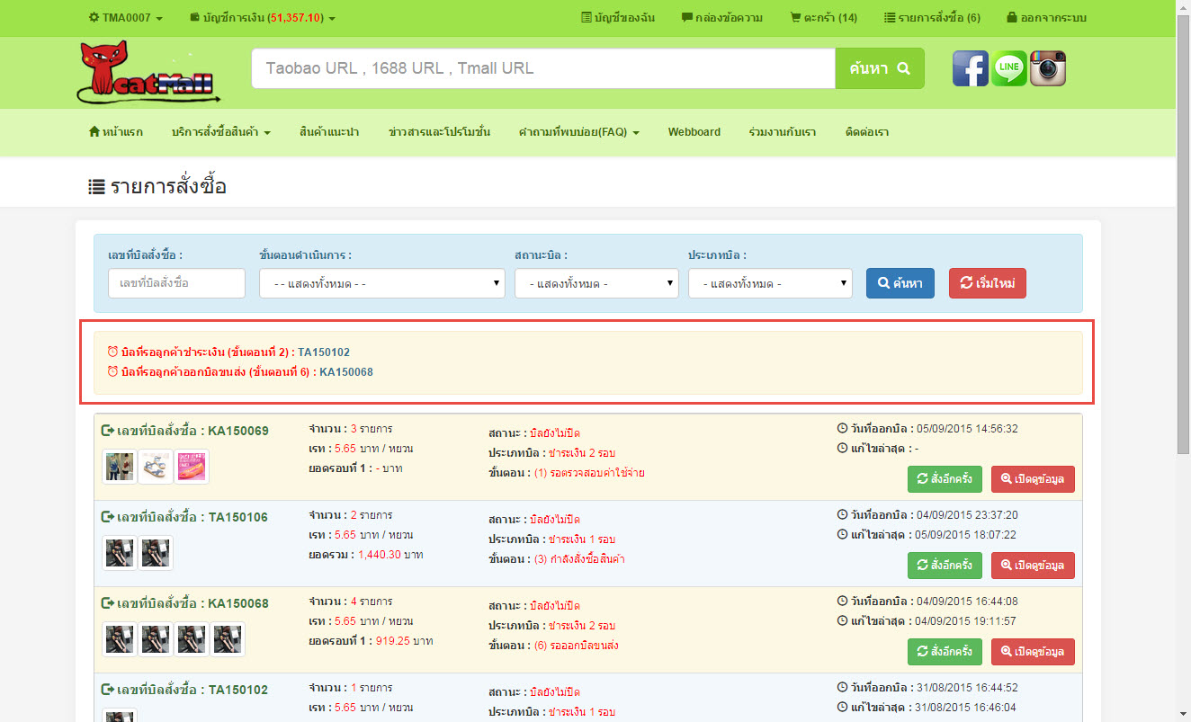Open the Instagram icon in header

pyautogui.click(x=1048, y=68)
